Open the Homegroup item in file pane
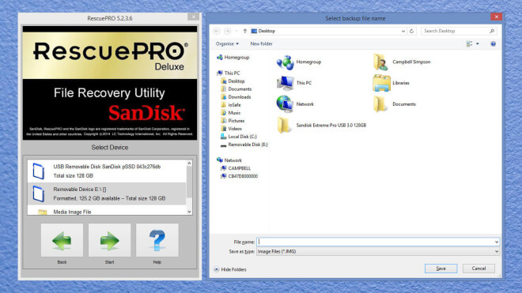Screen dimensions: 522x293 299,62
